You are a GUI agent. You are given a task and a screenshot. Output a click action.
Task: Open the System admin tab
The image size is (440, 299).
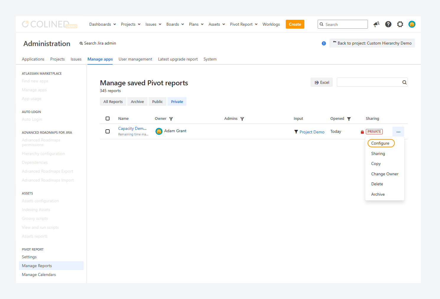click(210, 59)
